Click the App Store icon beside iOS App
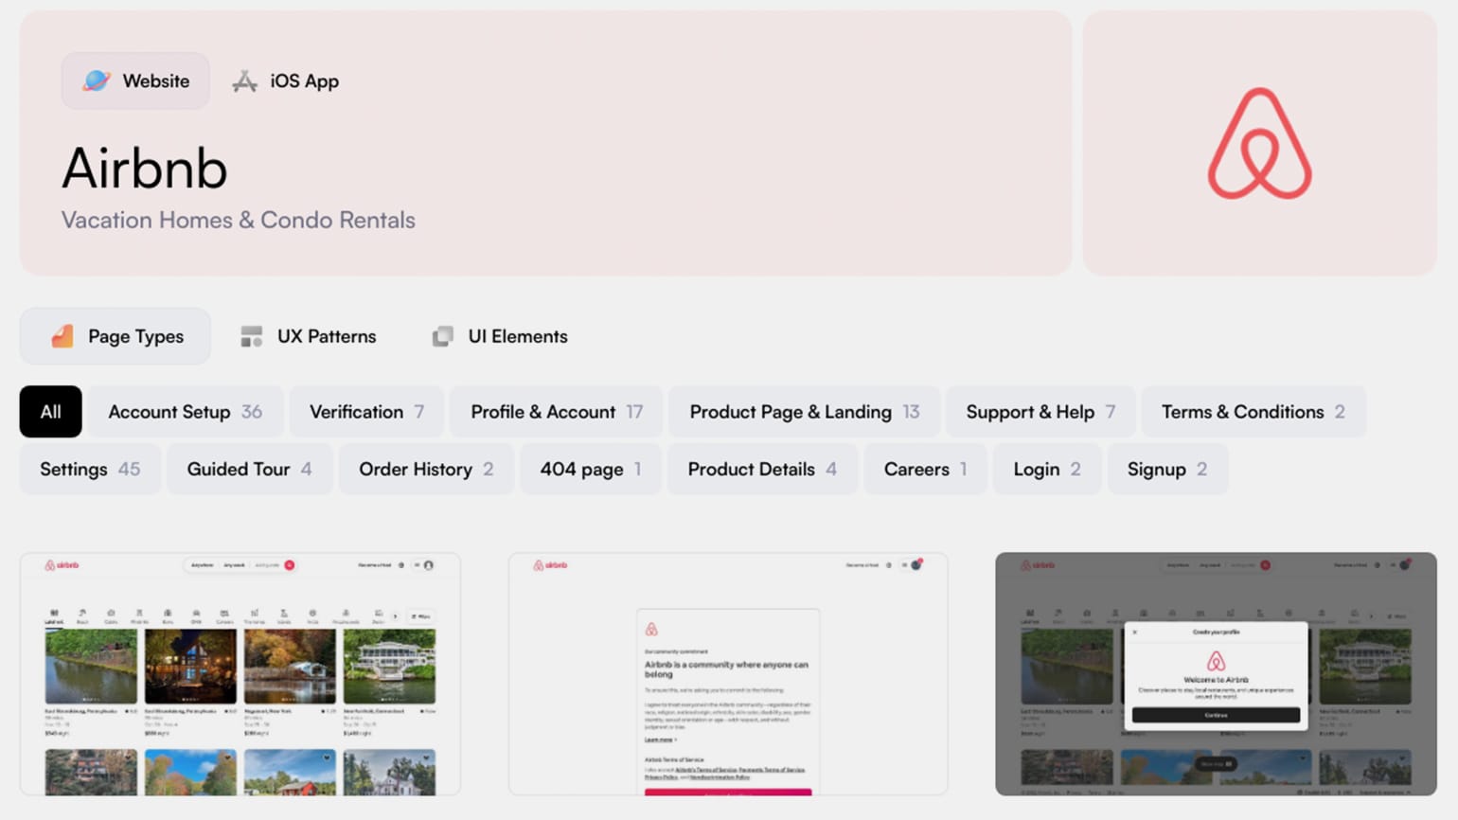The width and height of the screenshot is (1458, 820). pyautogui.click(x=245, y=81)
